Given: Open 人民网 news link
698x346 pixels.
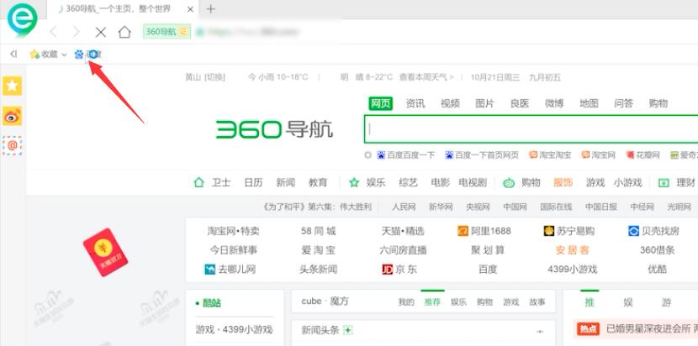Looking at the screenshot, I should [404, 207].
